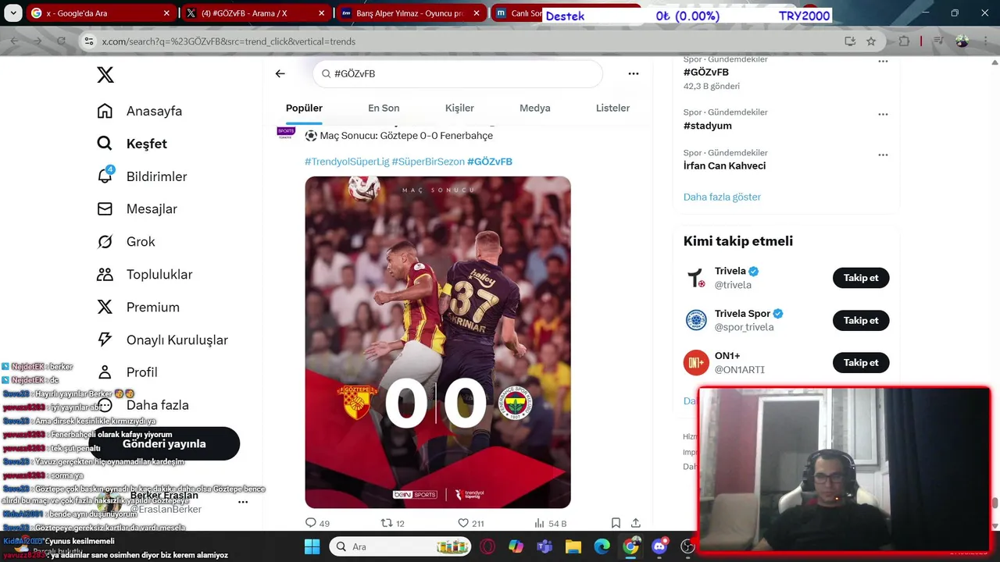Open #stadyum trending topic
This screenshot has width=1000, height=562.
708,126
